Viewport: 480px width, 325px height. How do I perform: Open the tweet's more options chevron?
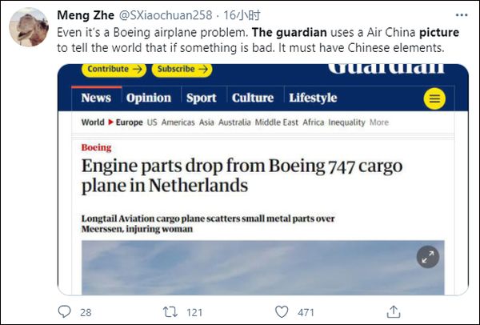click(462, 15)
